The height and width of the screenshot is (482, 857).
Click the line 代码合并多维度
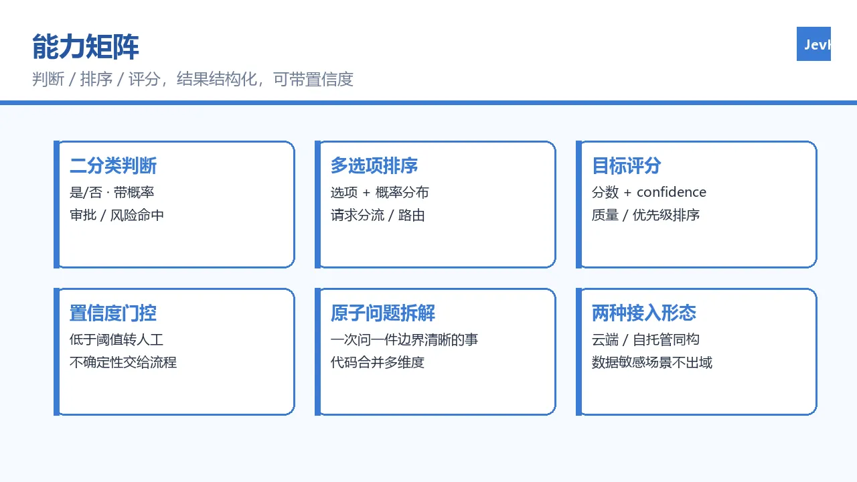(x=378, y=362)
